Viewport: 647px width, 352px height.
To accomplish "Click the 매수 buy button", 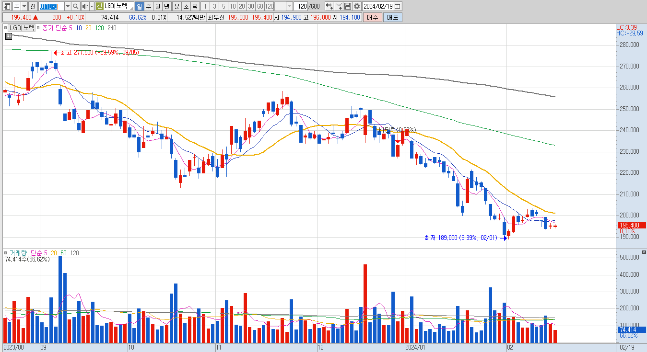I will click(x=372, y=17).
